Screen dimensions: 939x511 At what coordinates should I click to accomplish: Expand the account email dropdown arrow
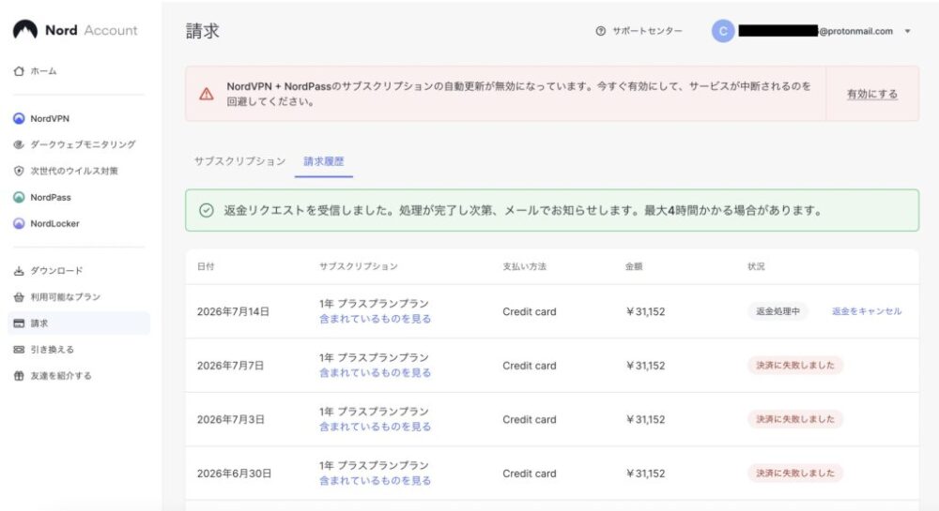click(x=907, y=31)
